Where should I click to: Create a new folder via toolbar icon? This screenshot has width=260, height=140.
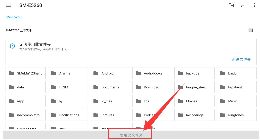point(231,5)
